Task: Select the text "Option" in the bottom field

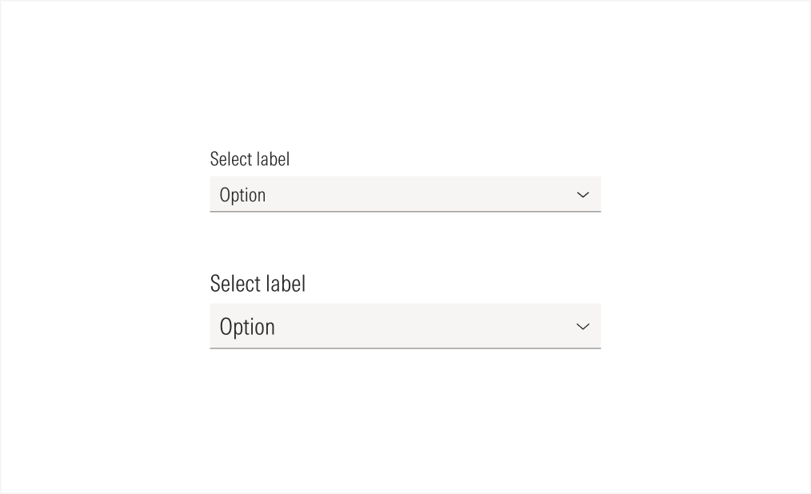Action: 246,326
